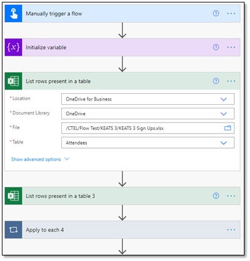Image resolution: width=250 pixels, height=261 pixels.
Task: Click the File field label
Action: 16,127
